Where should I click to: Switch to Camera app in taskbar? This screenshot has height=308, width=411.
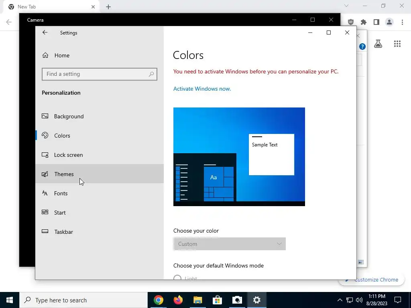pos(237,300)
